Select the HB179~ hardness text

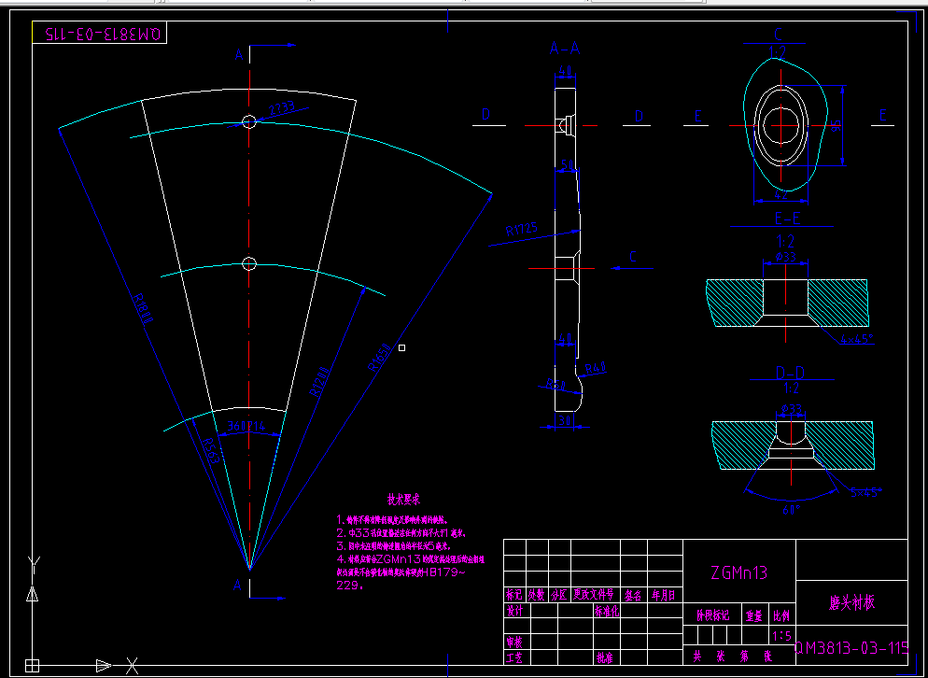(x=445, y=572)
